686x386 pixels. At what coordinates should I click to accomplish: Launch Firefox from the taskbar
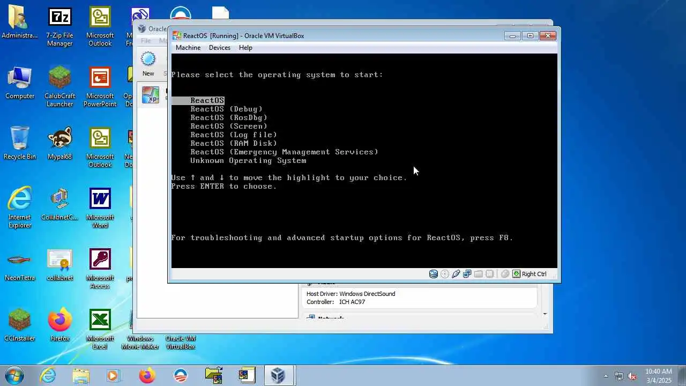pos(147,375)
